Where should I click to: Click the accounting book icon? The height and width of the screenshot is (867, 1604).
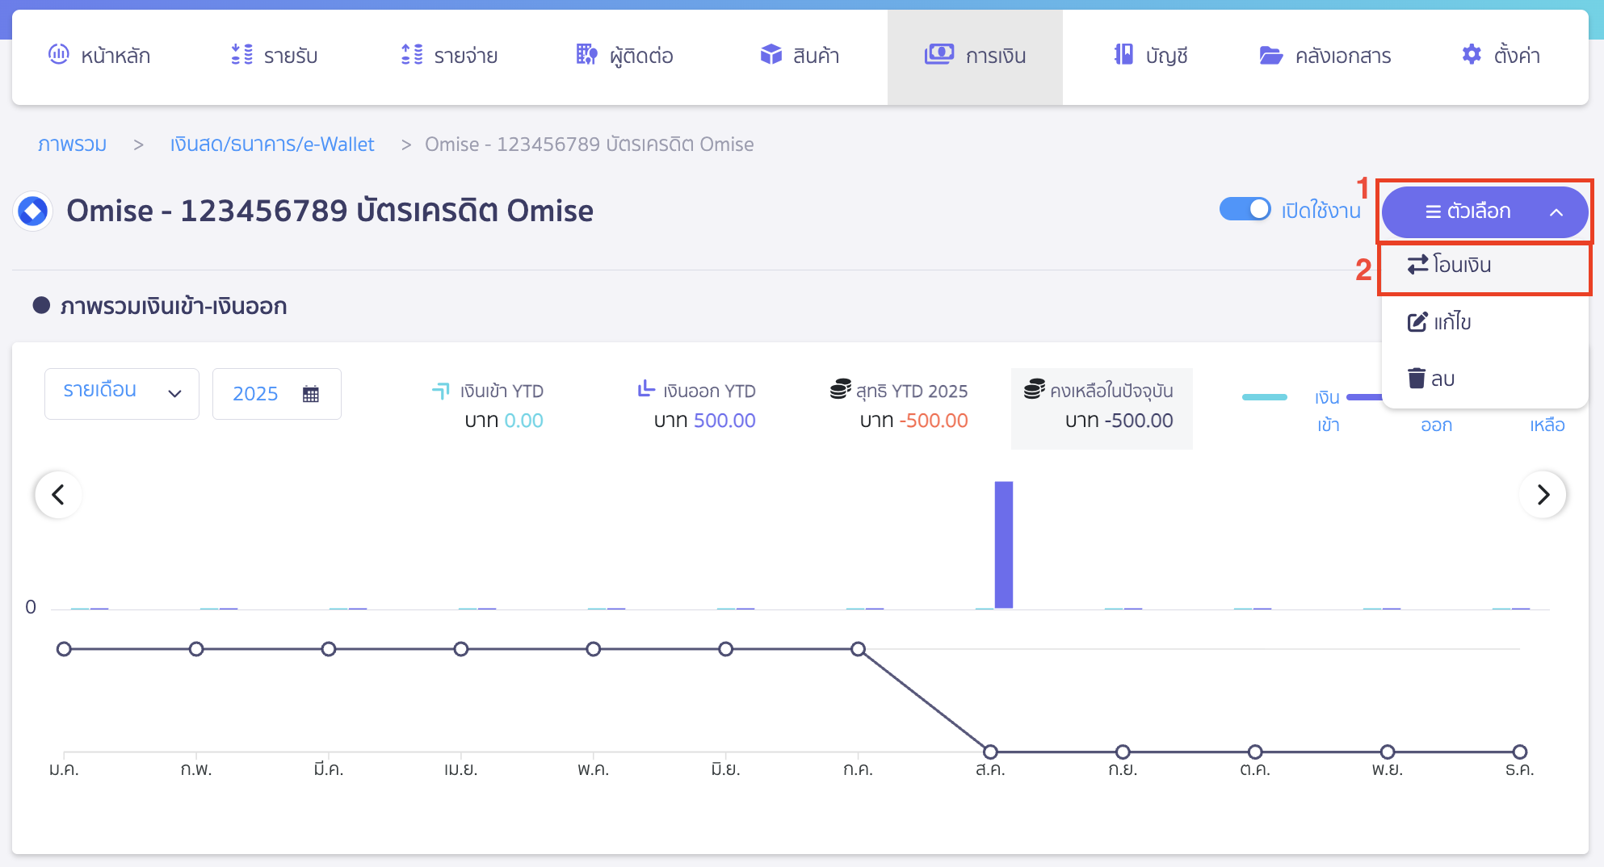coord(1123,55)
